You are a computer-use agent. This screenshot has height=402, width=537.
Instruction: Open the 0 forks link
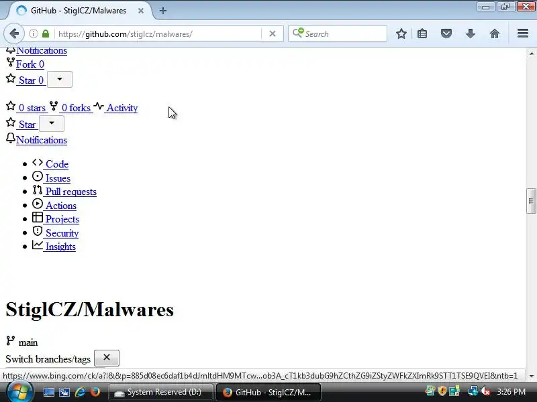coord(76,108)
